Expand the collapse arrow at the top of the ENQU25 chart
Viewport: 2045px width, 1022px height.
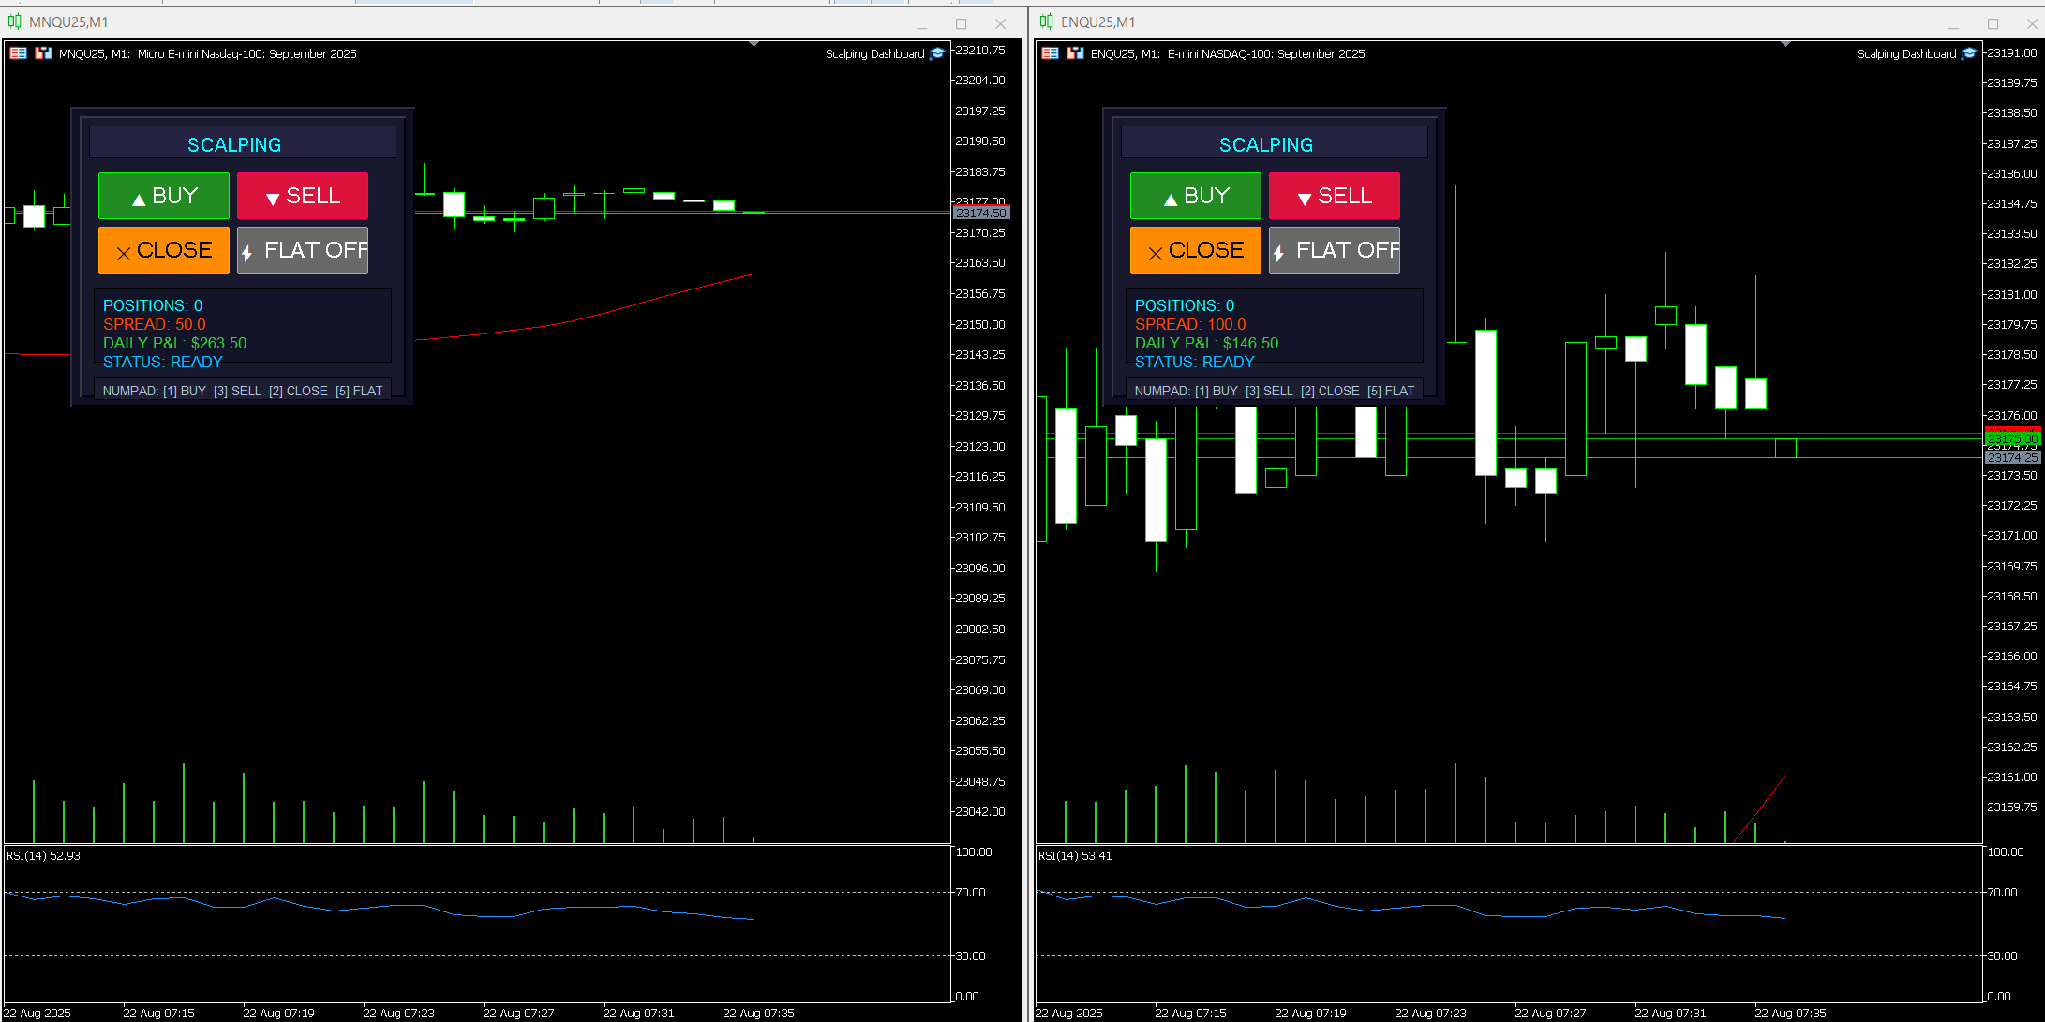point(1785,42)
